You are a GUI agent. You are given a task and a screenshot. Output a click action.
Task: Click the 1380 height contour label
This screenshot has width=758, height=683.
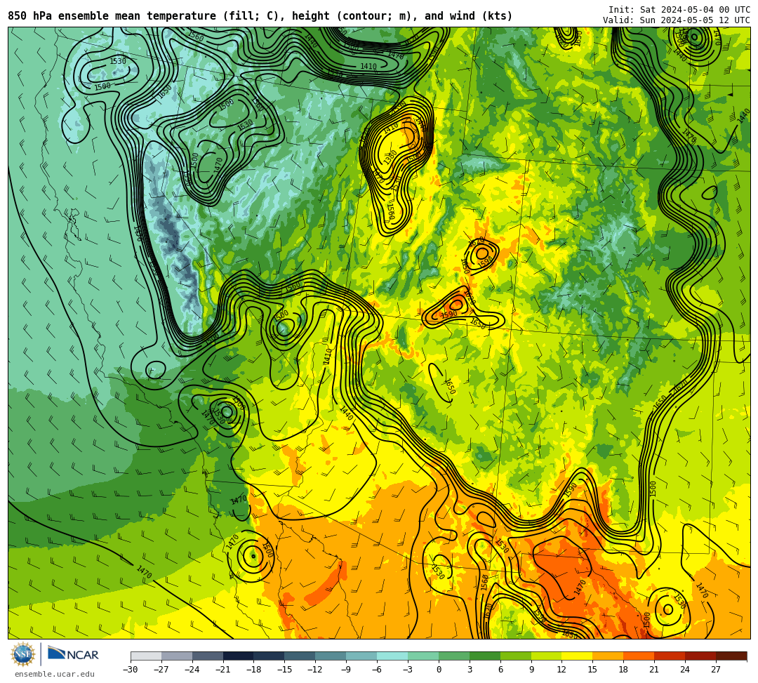(391, 156)
